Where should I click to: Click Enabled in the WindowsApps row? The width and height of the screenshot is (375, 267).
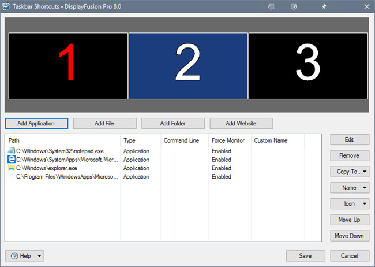222,177
